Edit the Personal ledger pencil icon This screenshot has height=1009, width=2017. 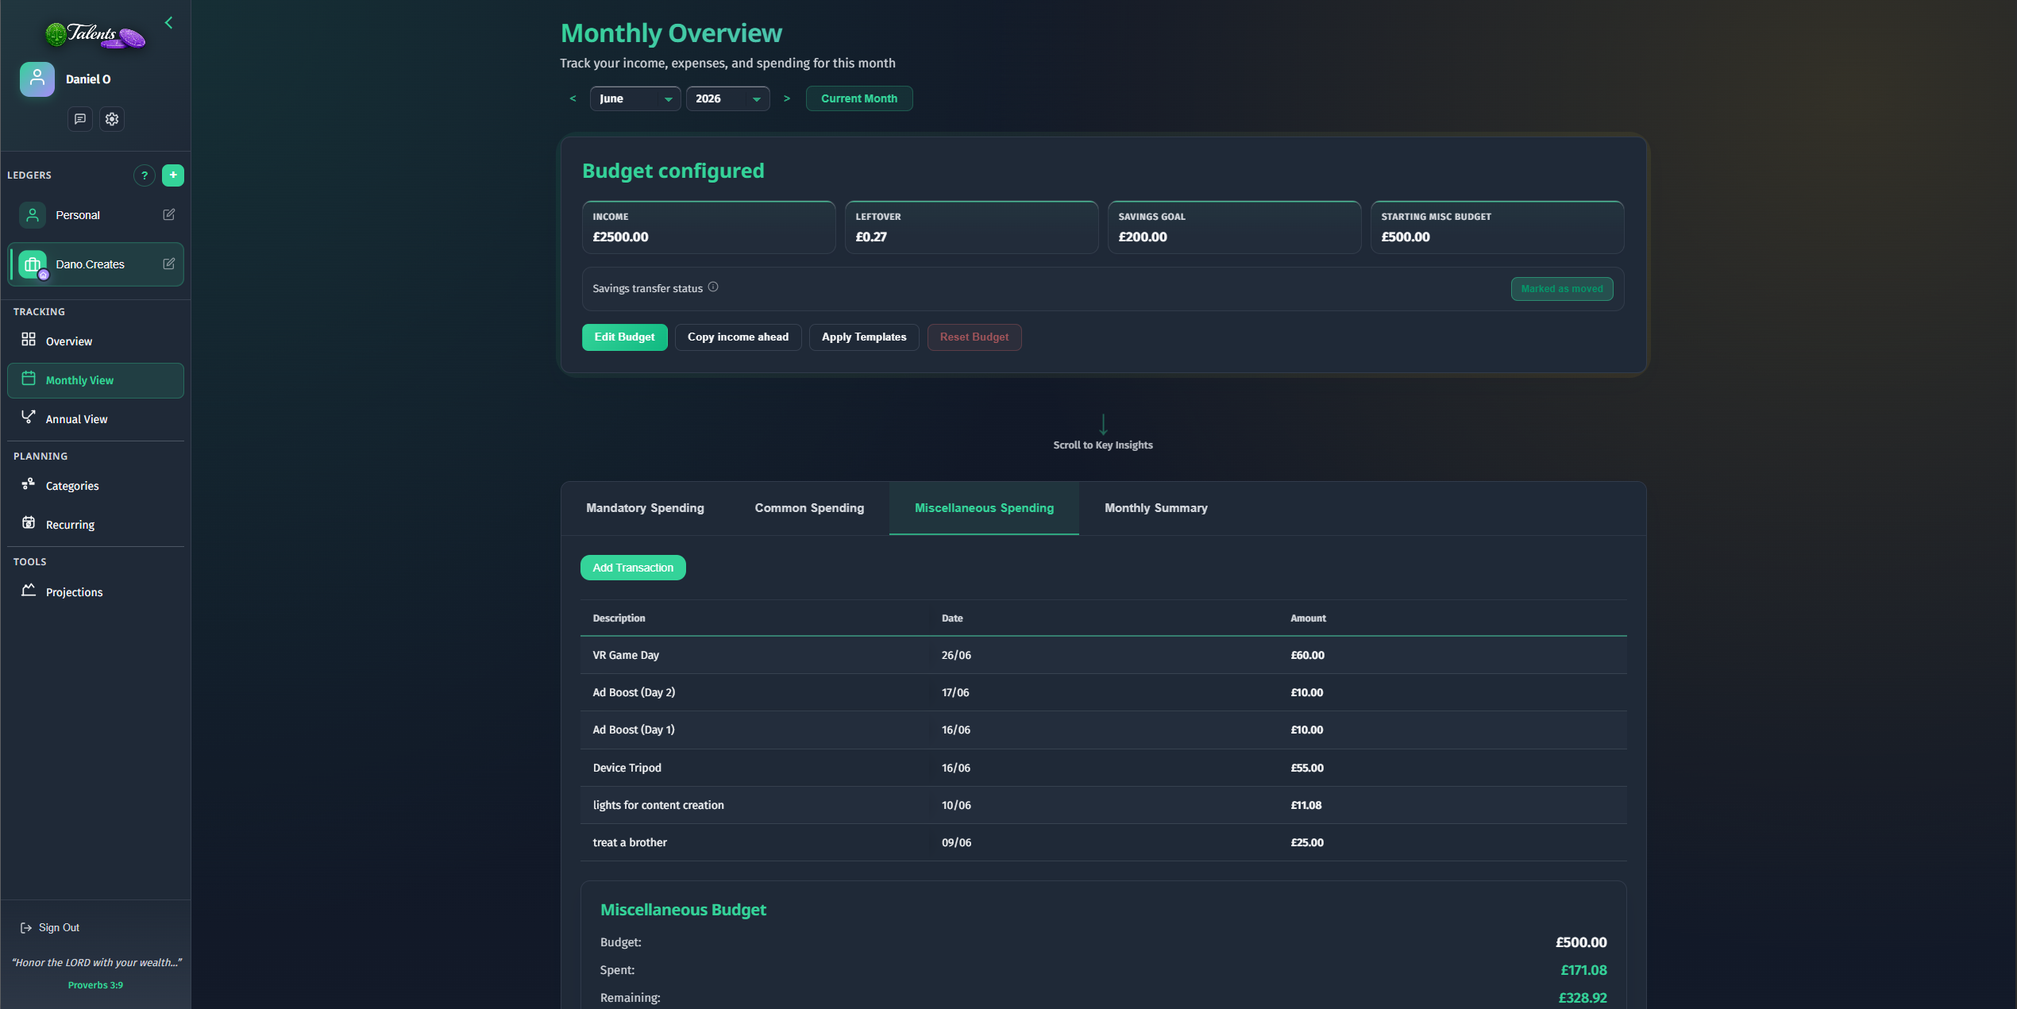pyautogui.click(x=169, y=215)
